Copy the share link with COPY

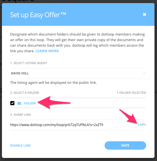(142, 125)
